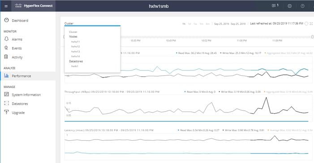Grab the right time-range slider handle
This screenshot has width=314, height=163.
(312, 37)
